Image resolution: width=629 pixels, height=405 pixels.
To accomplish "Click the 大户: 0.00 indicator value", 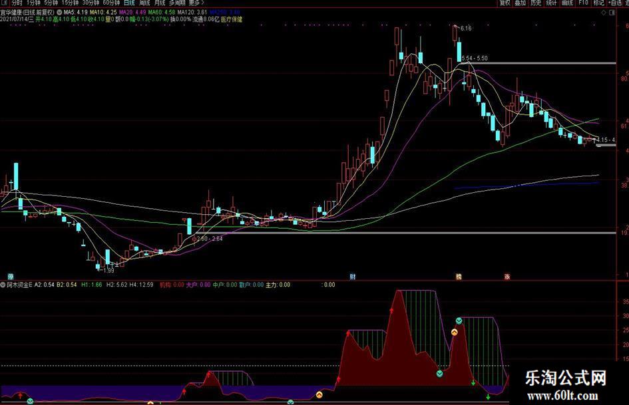I will pos(198,285).
